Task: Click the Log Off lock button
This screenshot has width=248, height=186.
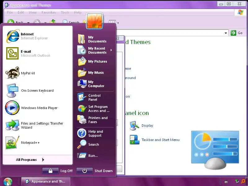Action: 51,171
